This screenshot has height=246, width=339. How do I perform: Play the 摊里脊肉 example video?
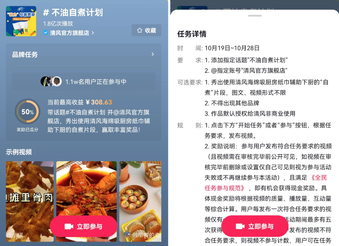click(x=30, y=201)
